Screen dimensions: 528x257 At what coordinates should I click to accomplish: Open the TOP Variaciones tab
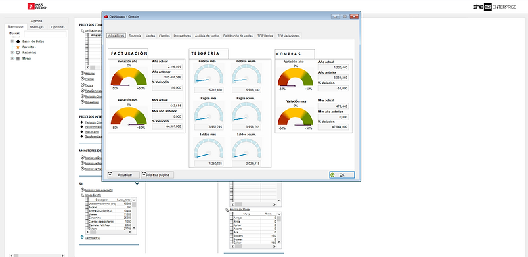[x=288, y=36]
